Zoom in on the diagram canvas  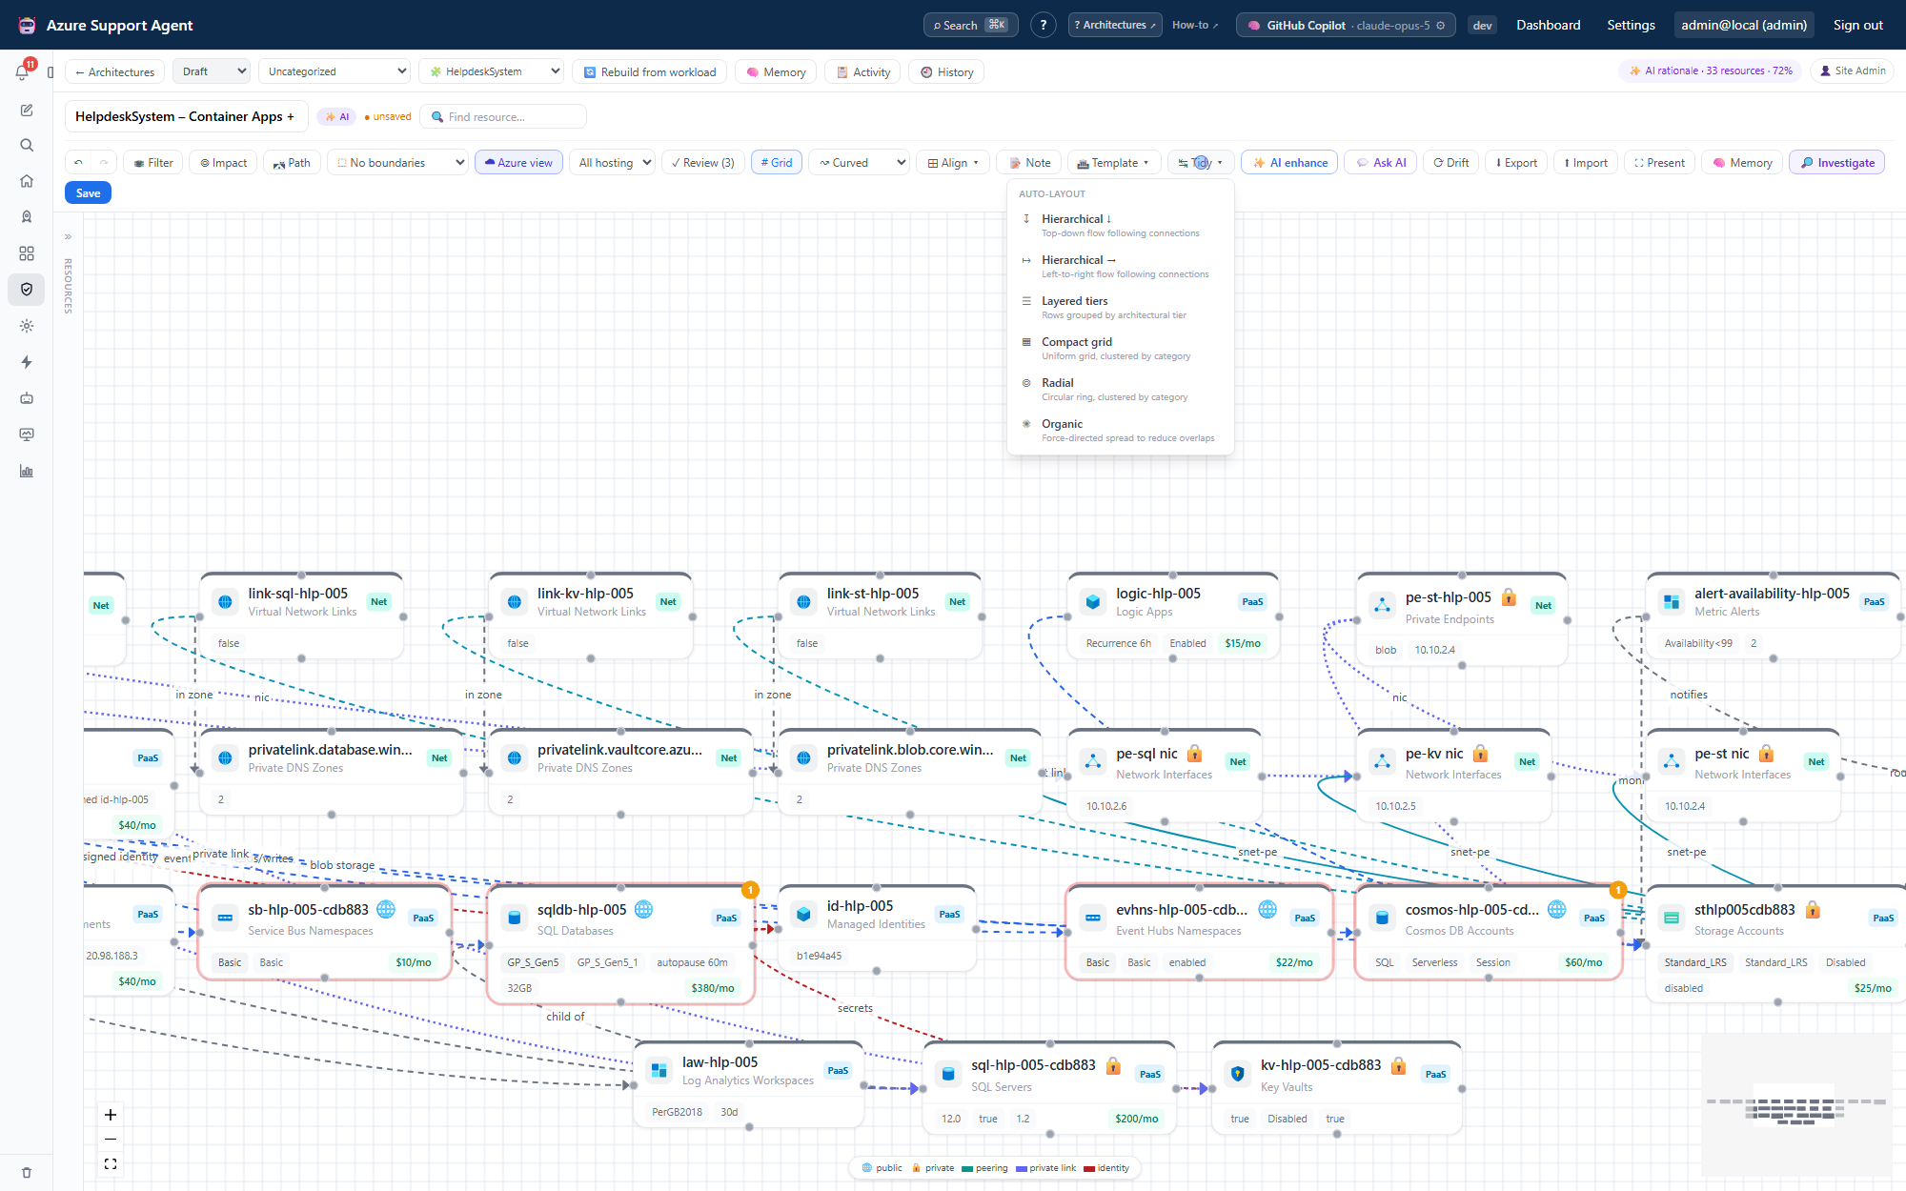pos(111,1115)
